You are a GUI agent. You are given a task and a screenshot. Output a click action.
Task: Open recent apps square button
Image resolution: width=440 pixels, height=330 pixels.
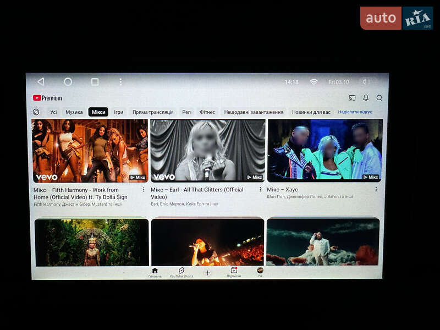point(95,82)
